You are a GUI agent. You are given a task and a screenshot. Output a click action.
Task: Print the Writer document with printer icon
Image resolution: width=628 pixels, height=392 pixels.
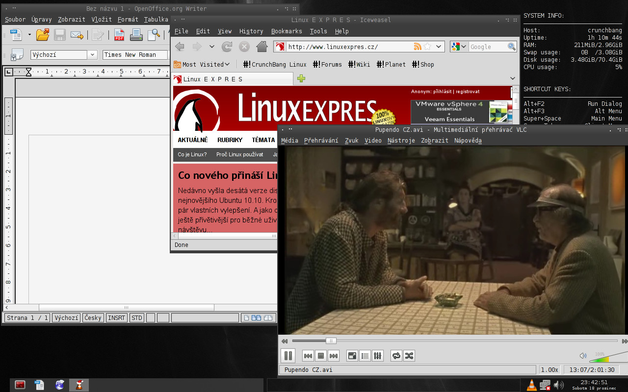[x=136, y=35]
